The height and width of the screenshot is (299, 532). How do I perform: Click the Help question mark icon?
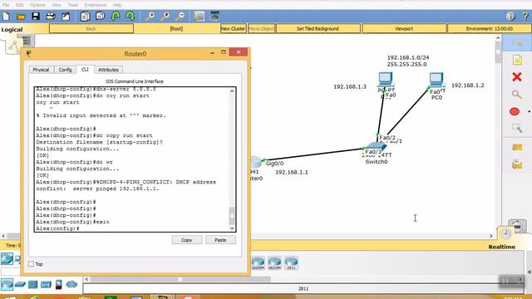click(525, 16)
